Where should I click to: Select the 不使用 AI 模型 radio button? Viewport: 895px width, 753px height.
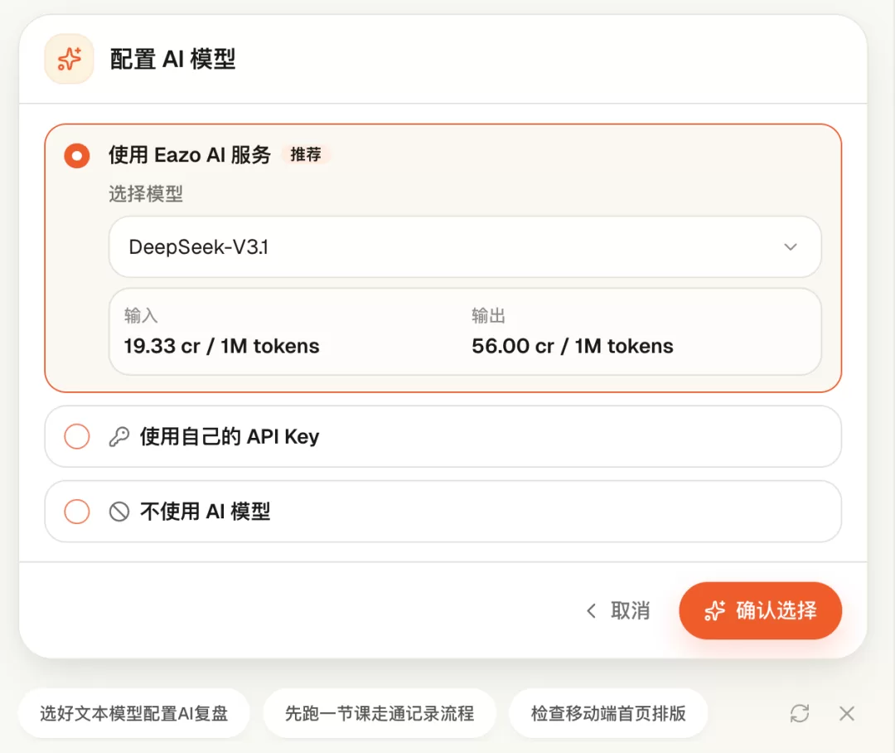[x=77, y=512]
